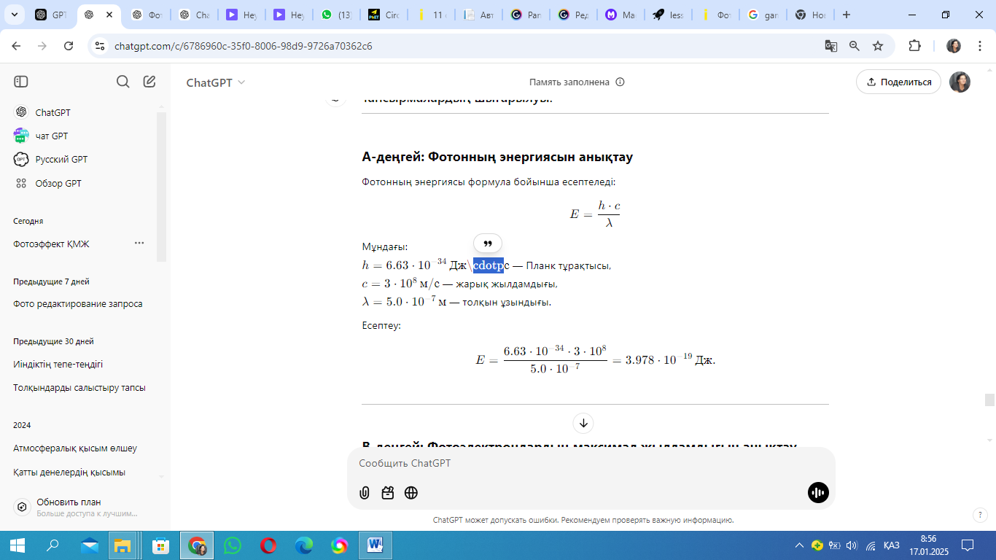Expand the tab search dropdown chevron
Viewport: 996px width, 560px height.
pyautogui.click(x=15, y=15)
